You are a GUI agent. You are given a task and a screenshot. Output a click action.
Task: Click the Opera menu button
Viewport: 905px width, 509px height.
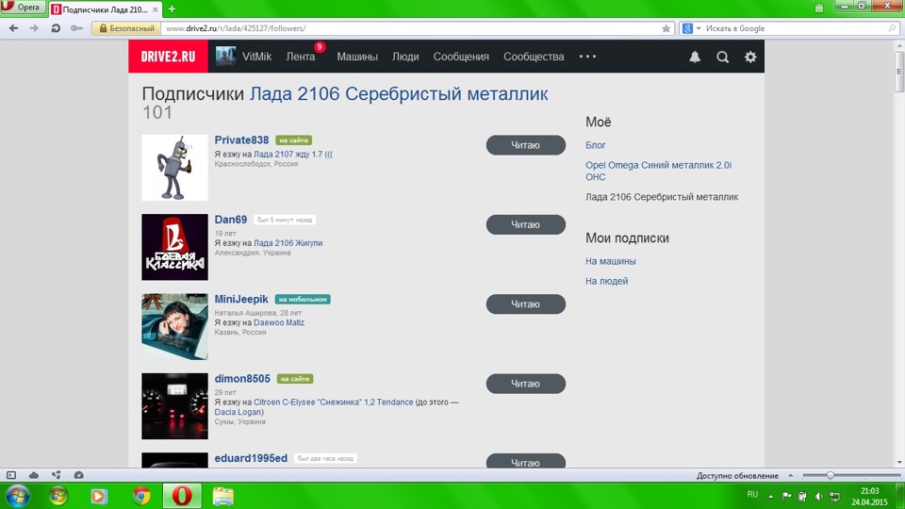coord(23,8)
